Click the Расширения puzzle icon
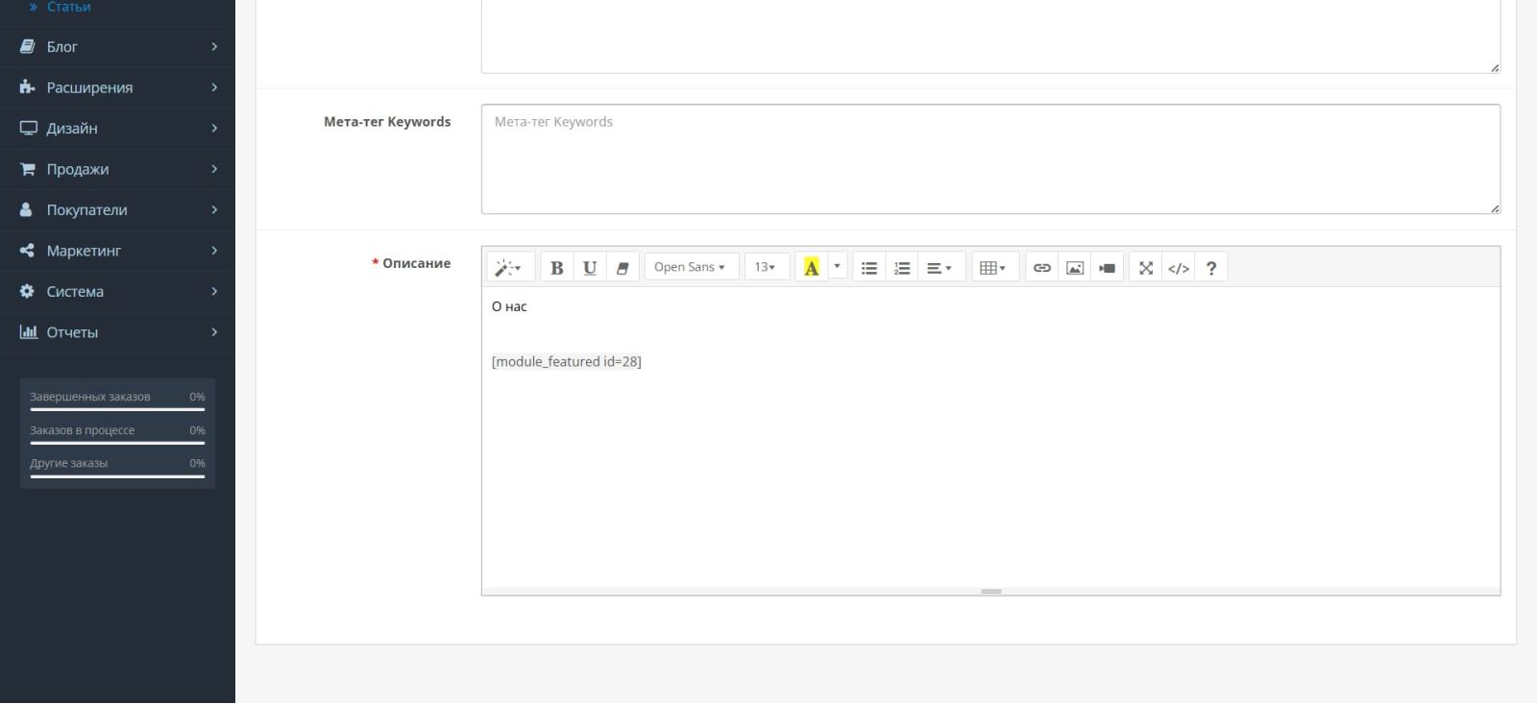 coord(27,87)
